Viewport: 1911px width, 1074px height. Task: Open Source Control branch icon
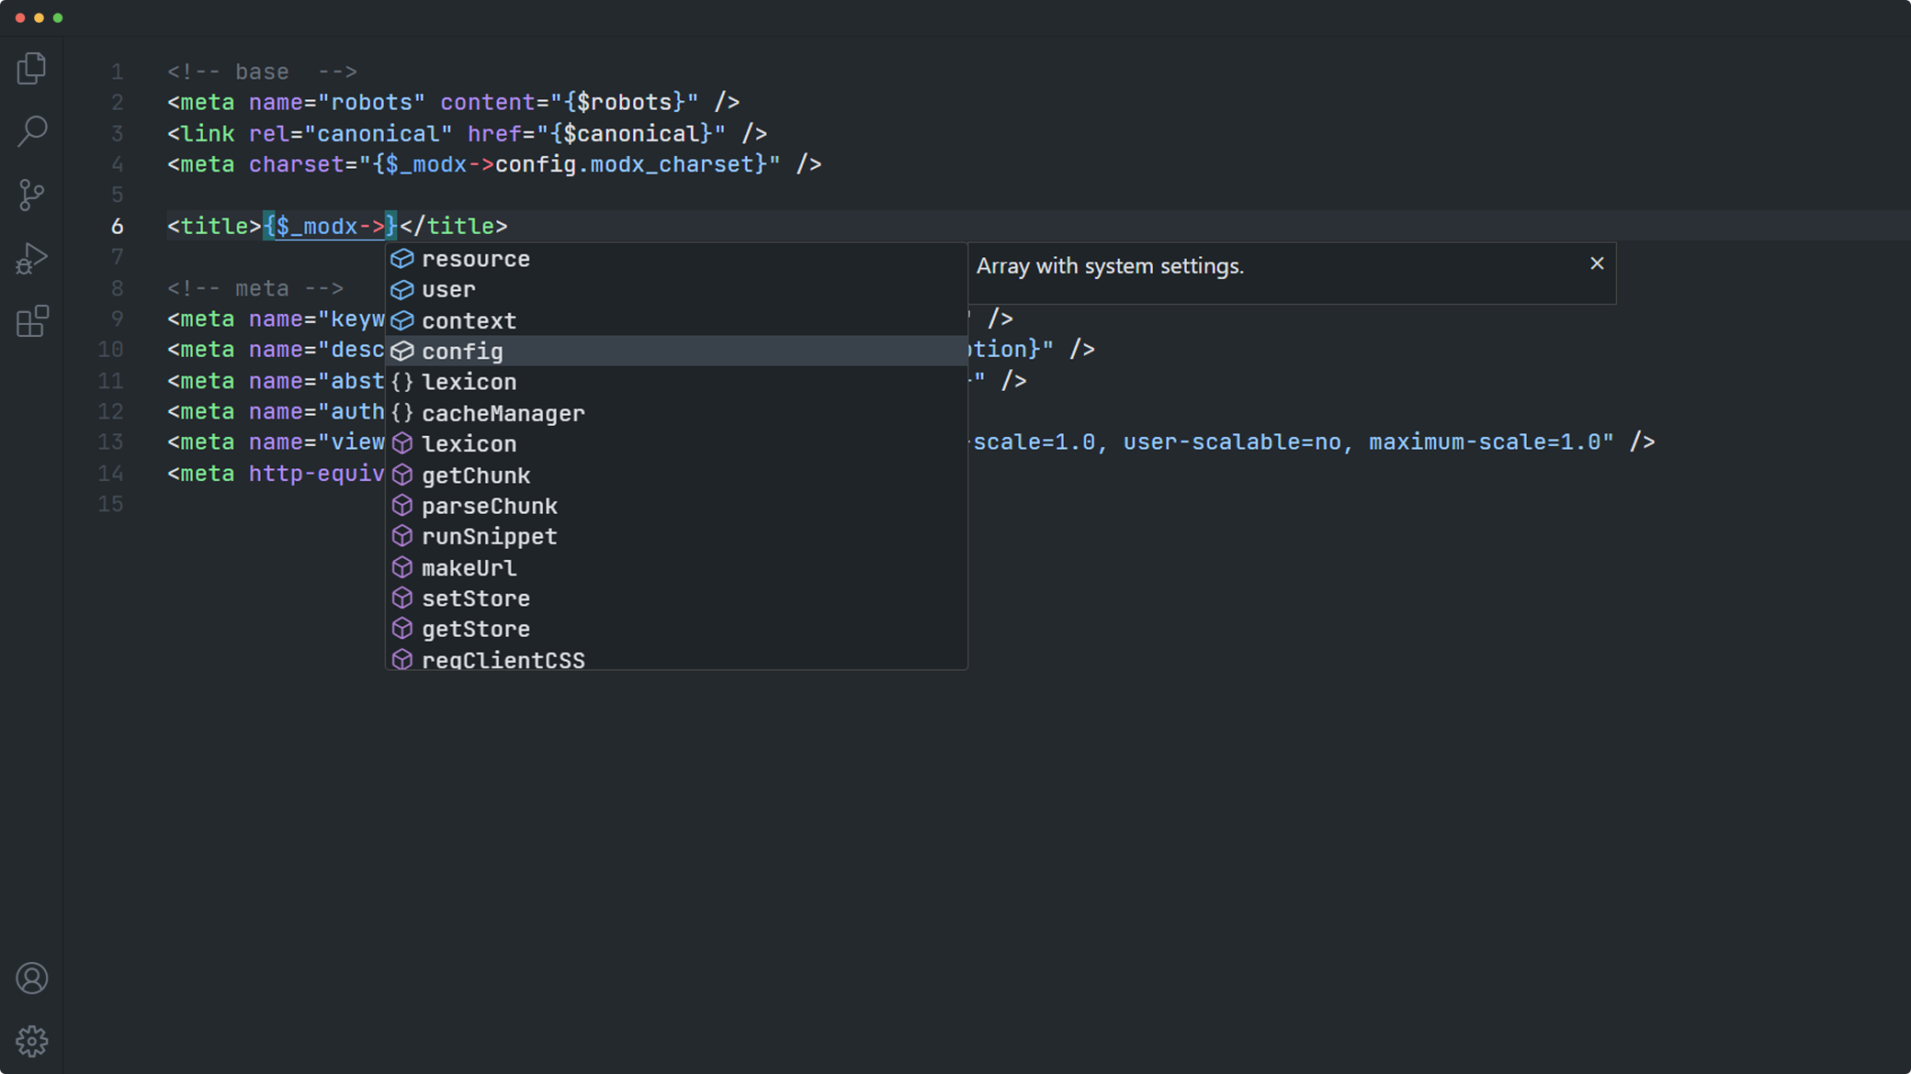tap(31, 195)
